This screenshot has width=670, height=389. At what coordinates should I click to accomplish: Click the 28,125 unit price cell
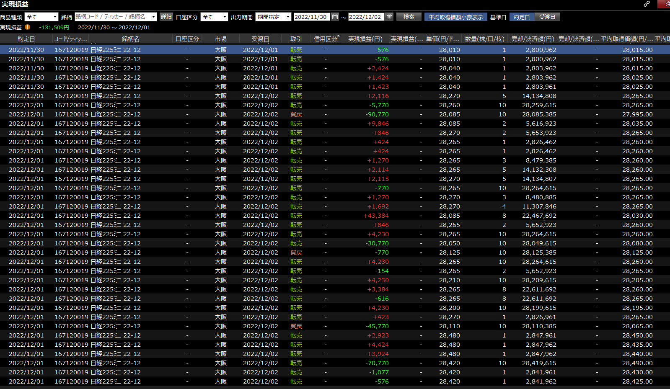point(450,252)
